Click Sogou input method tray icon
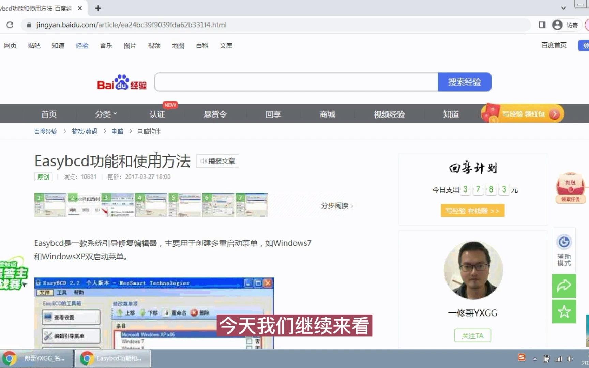The image size is (589, 368). point(522,357)
